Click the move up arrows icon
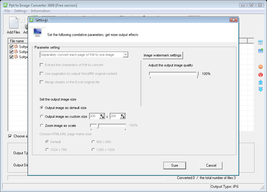The width and height of the screenshot is (267, 192). 261,82
